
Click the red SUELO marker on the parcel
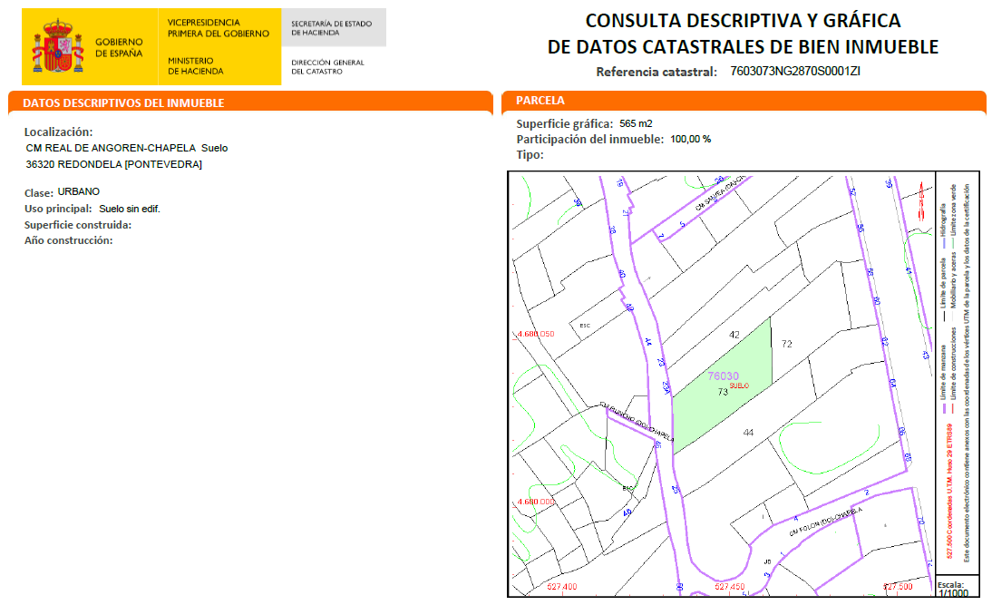tap(739, 386)
